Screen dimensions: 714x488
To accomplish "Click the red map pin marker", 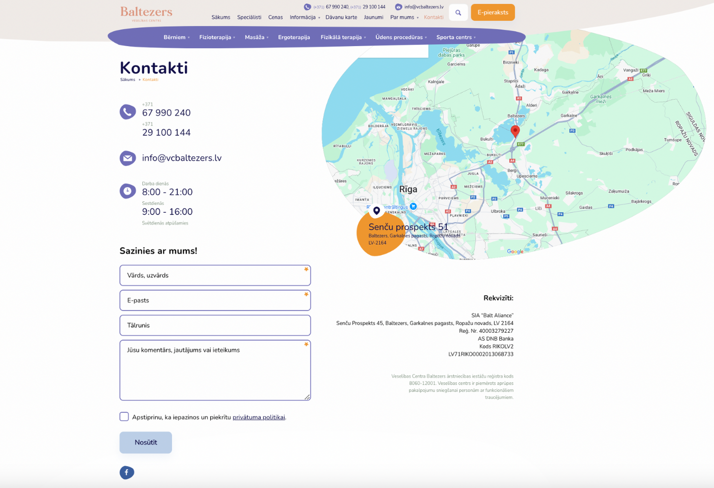I will coord(515,131).
